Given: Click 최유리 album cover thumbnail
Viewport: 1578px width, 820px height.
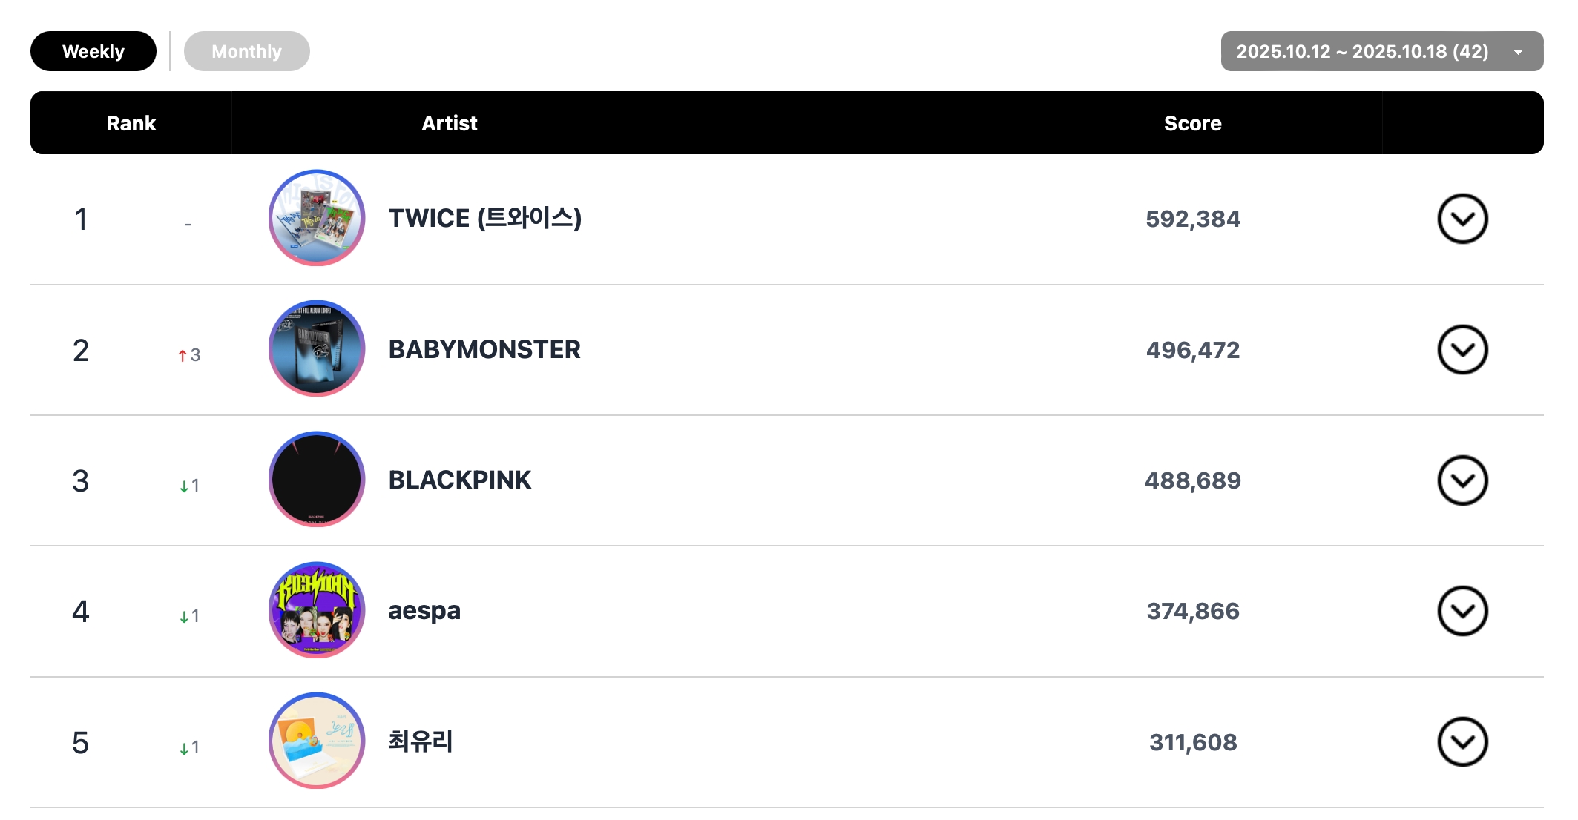Looking at the screenshot, I should pyautogui.click(x=317, y=741).
